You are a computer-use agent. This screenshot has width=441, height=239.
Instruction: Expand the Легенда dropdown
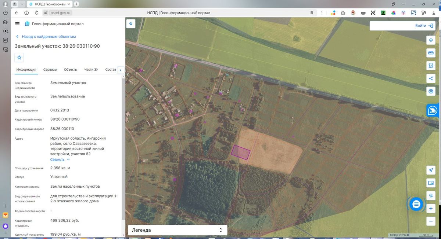[x=178, y=230]
